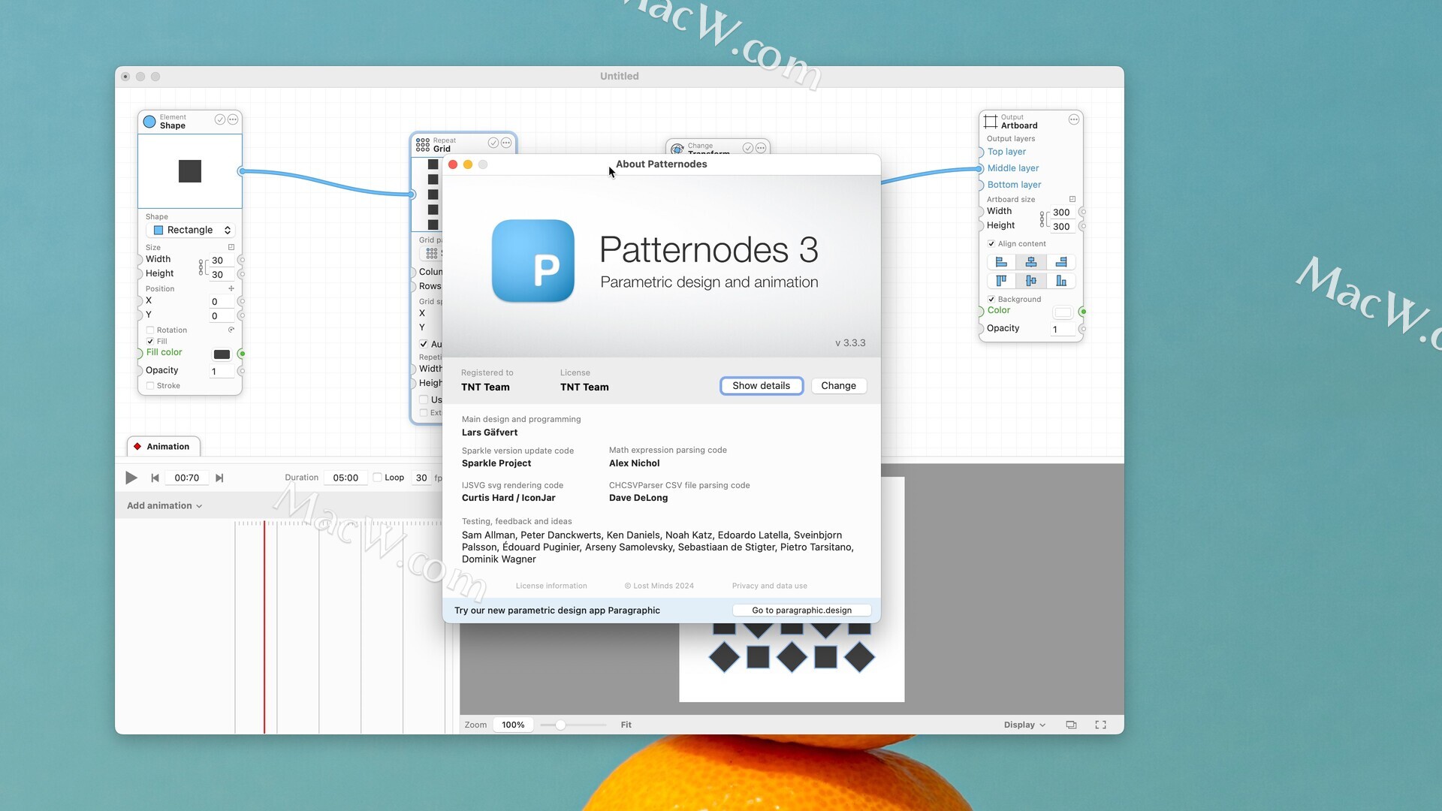The image size is (1442, 811).
Task: Open Privacy and data use link
Action: 769,586
